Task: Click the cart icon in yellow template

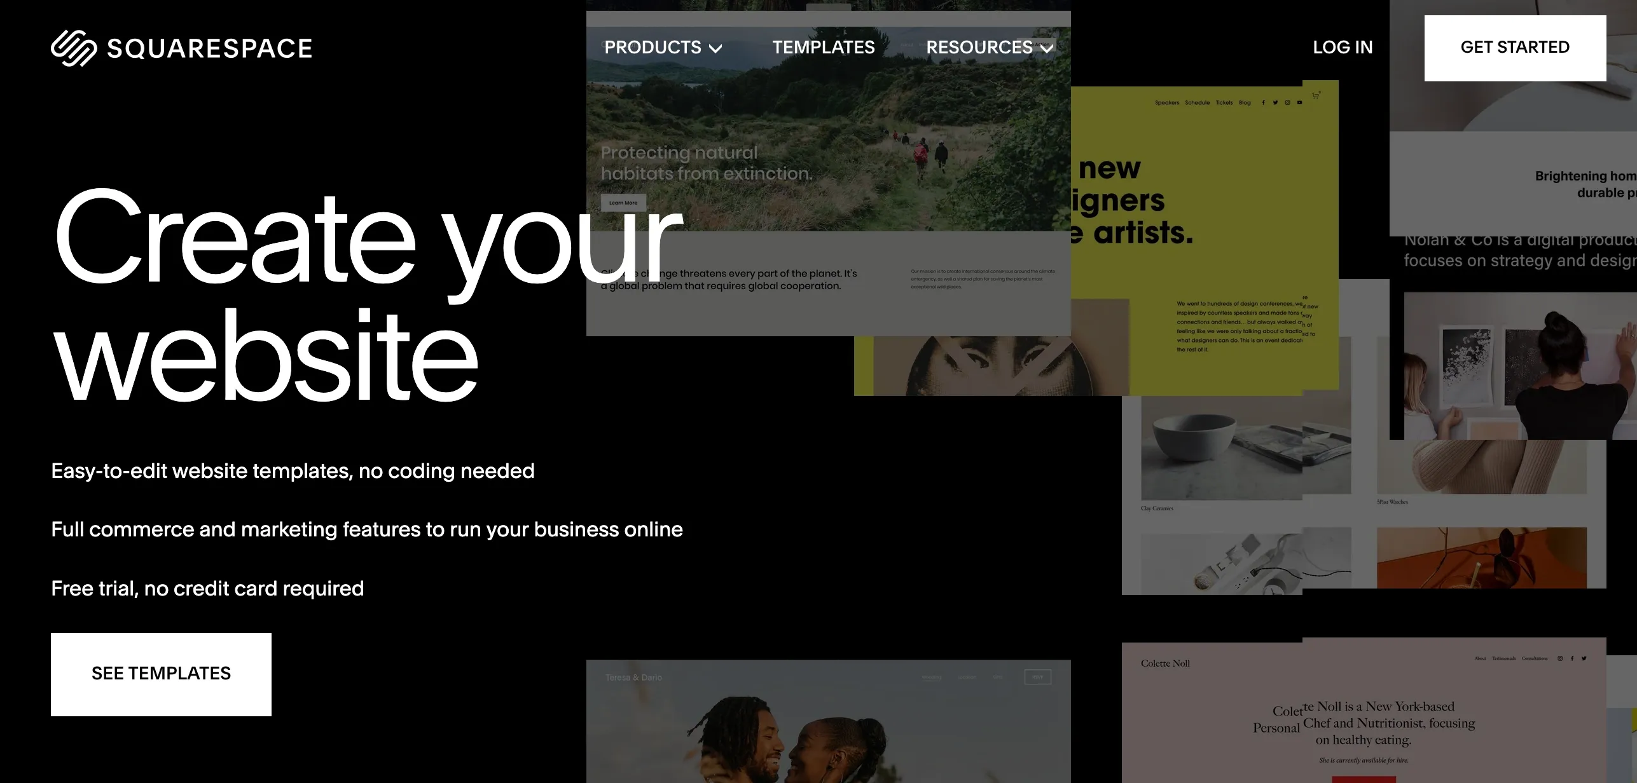Action: [x=1315, y=95]
